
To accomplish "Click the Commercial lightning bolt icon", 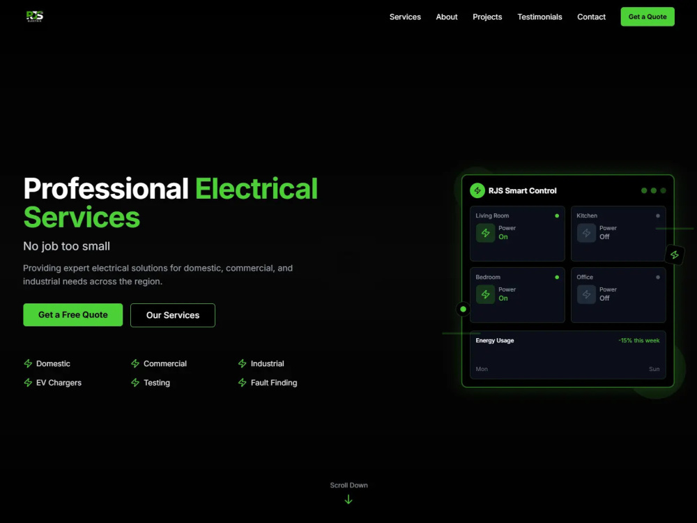I will pyautogui.click(x=135, y=364).
